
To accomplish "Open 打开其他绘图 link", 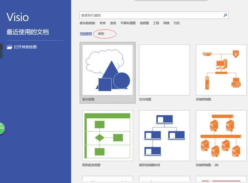I will 25,47.
